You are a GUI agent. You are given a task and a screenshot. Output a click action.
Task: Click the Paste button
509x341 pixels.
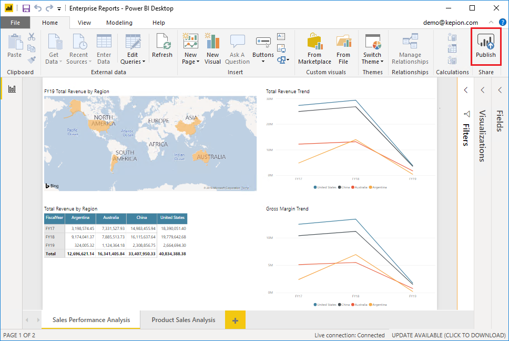click(15, 46)
